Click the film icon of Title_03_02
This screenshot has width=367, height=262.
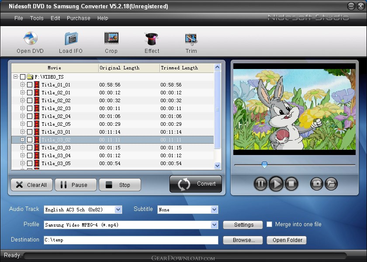[37, 140]
